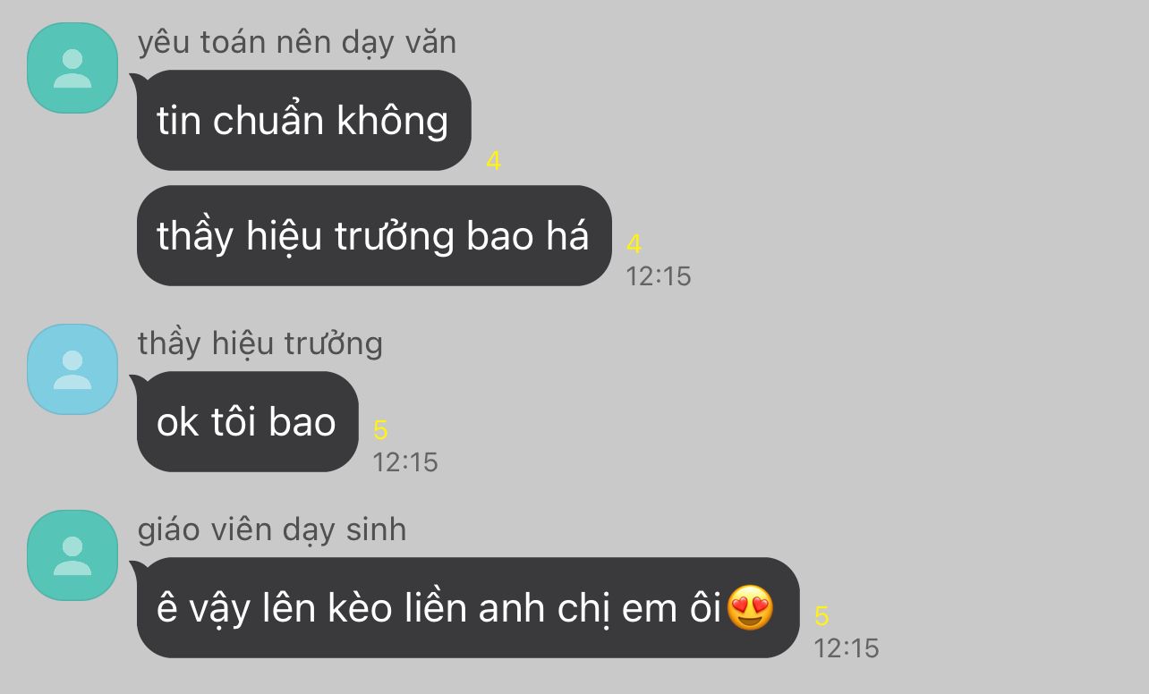This screenshot has height=694, width=1149.
Task: Click the 12:15 timestamp after emoji message
Action: point(847,648)
